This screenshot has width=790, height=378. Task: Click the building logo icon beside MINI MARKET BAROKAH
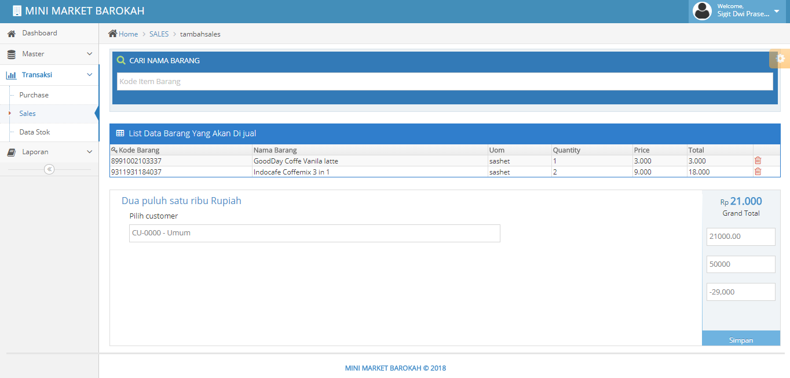[17, 11]
